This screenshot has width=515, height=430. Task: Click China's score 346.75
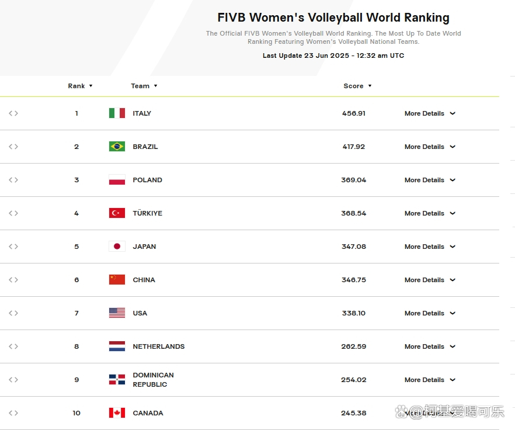[354, 280]
